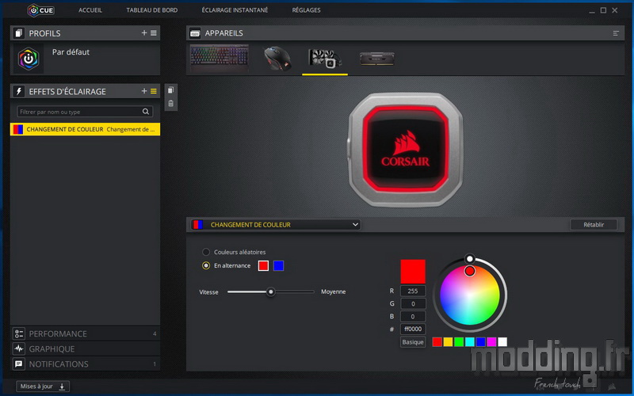Open Effets d'éclairage options menu
Viewport: 634px width, 396px height.
click(x=154, y=91)
